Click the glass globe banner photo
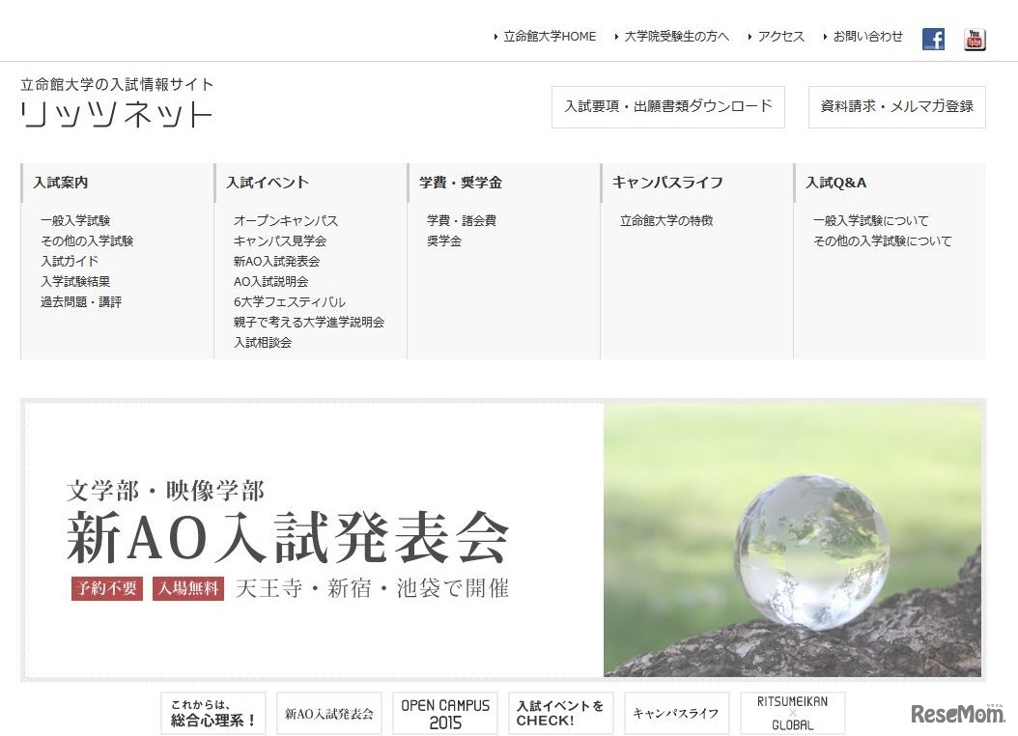 (x=792, y=540)
